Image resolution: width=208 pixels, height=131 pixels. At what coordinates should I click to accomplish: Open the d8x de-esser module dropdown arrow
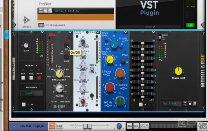coord(70,32)
